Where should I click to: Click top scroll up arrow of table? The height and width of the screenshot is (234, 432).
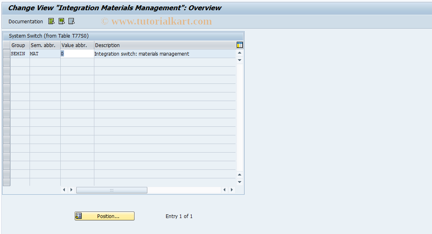click(x=240, y=53)
